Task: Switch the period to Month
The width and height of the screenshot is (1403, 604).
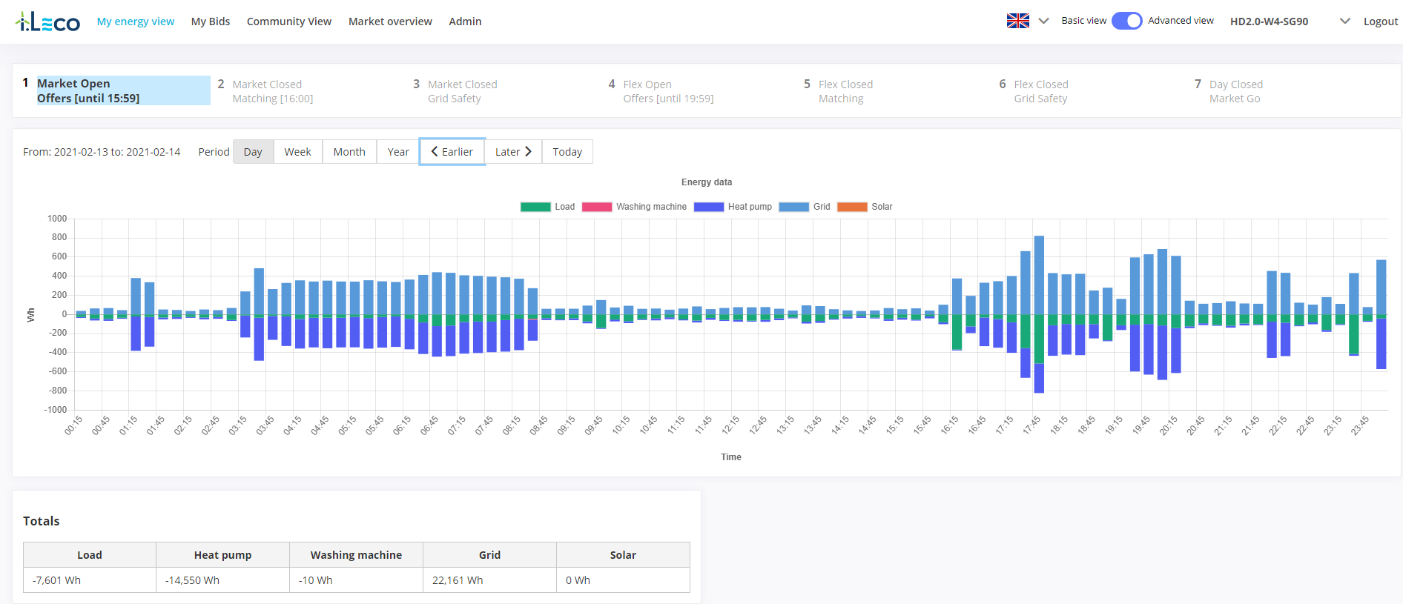Action: coord(349,152)
